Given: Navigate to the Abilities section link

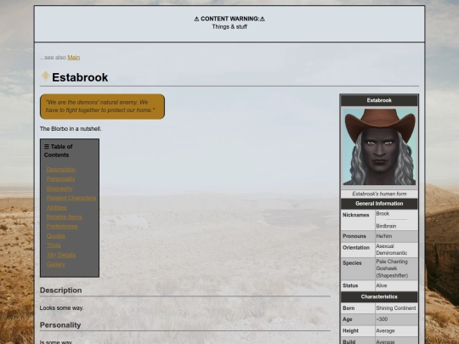Looking at the screenshot, I should point(56,208).
